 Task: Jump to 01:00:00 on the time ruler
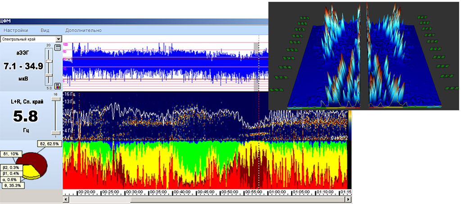277,193
